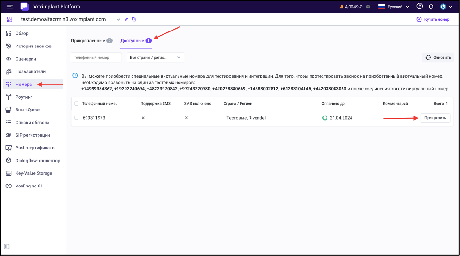Image resolution: width=460 pixels, height=256 pixels.
Task: Click the 4,0049 ₽ balance amount
Action: tap(353, 7)
